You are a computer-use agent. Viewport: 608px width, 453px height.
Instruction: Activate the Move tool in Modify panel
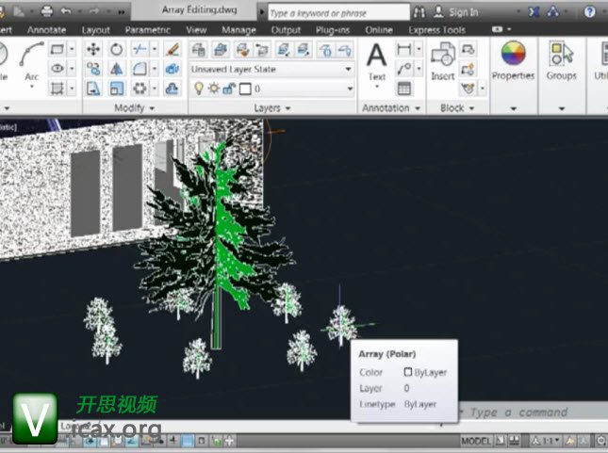pyautogui.click(x=94, y=50)
